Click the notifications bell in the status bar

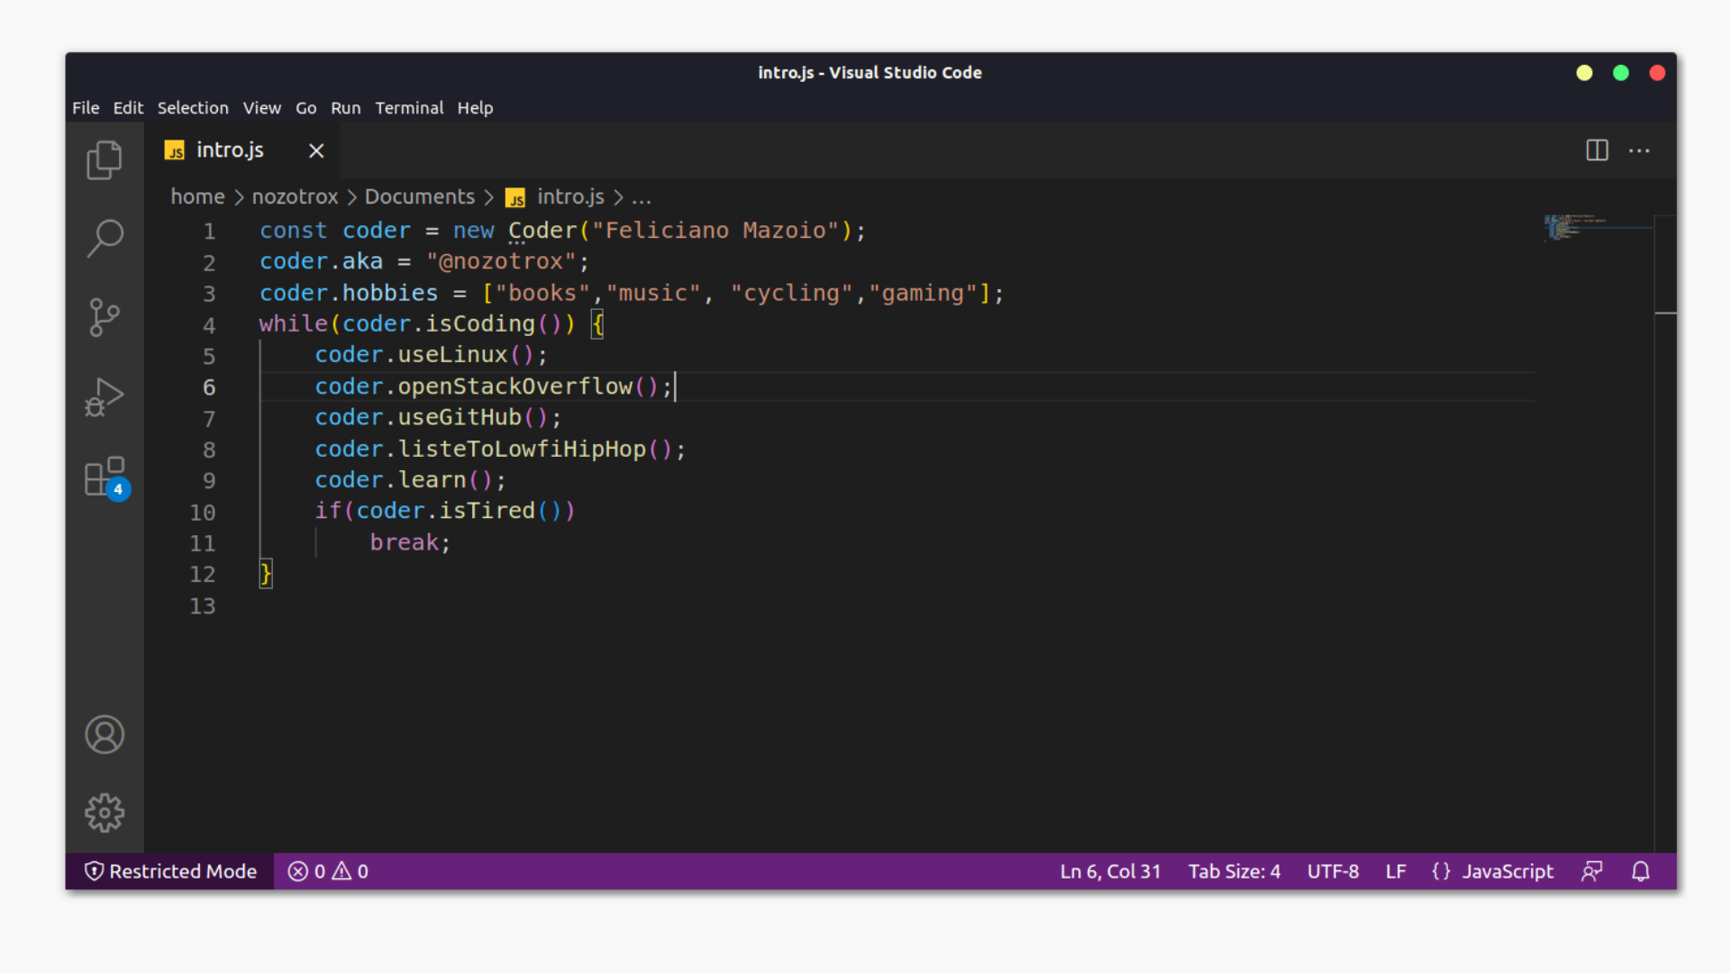[x=1641, y=871]
